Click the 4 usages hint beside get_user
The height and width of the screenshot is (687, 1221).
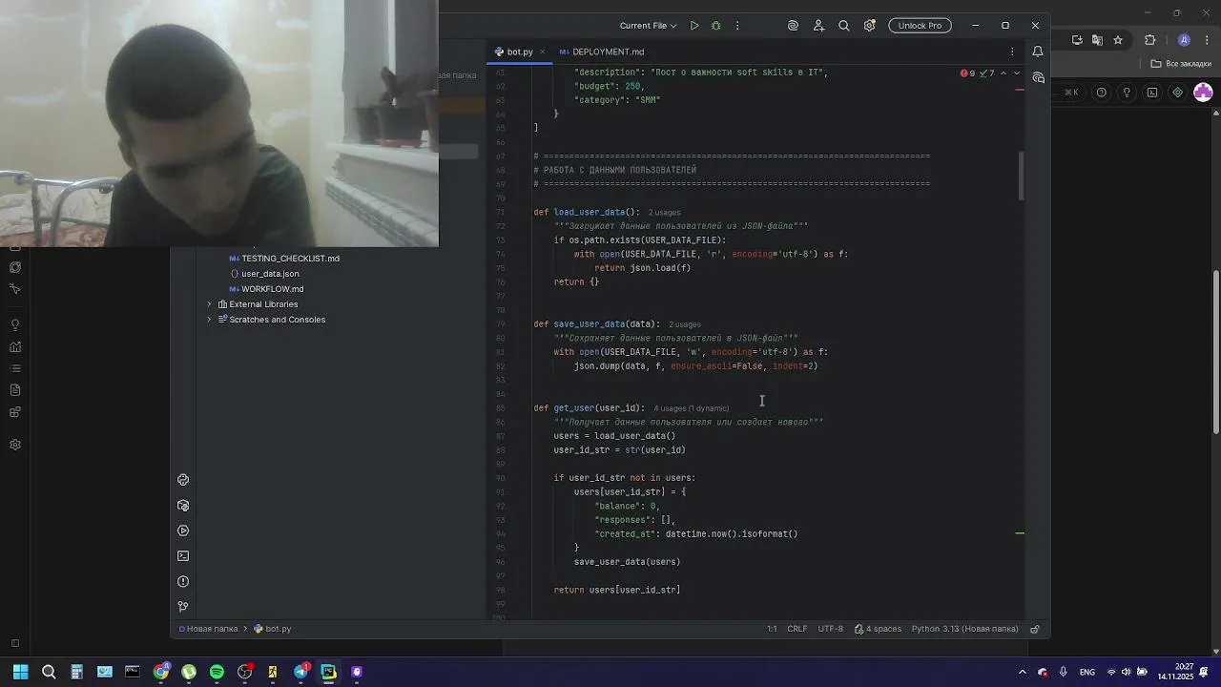click(691, 408)
